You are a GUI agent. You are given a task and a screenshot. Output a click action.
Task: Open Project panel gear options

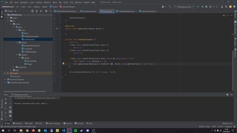coord(46,11)
